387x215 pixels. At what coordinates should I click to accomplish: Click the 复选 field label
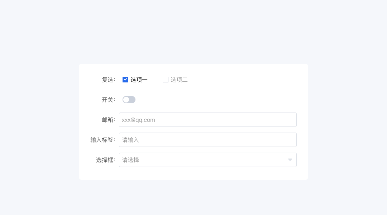[x=108, y=80]
